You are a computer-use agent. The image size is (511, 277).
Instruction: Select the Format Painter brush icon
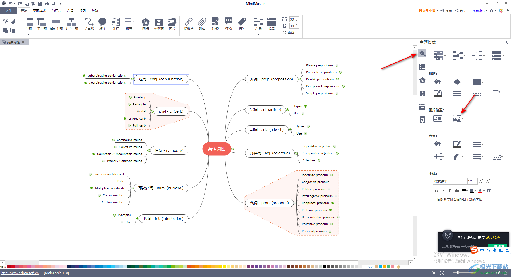[13, 22]
